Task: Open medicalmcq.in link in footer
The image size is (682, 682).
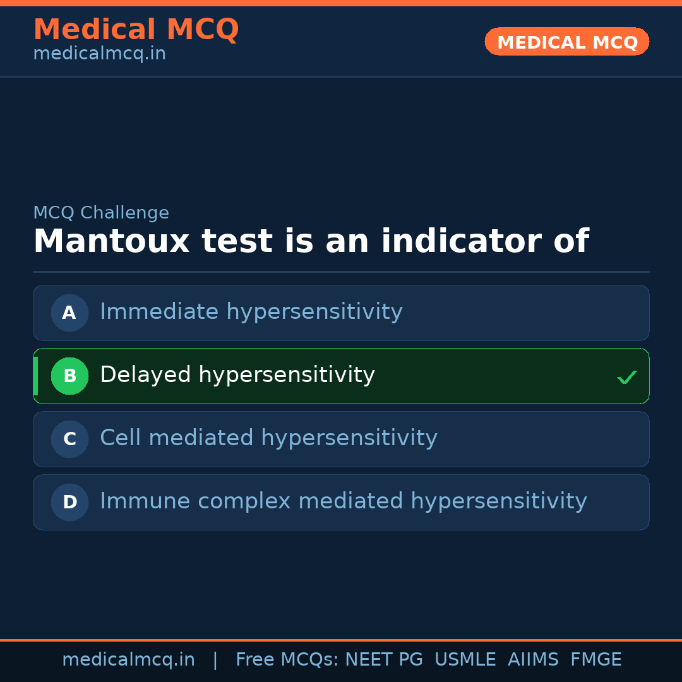Action: tap(128, 660)
